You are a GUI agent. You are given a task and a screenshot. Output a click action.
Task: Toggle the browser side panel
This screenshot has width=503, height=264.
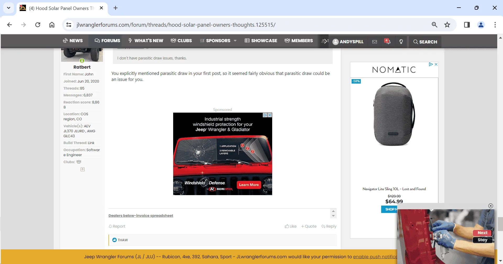(x=467, y=25)
